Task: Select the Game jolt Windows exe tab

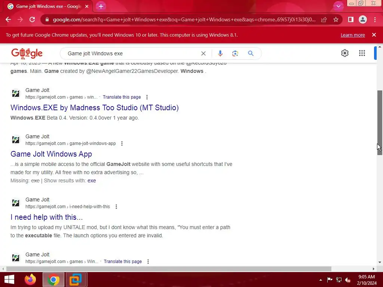Action: pyautogui.click(x=48, y=6)
